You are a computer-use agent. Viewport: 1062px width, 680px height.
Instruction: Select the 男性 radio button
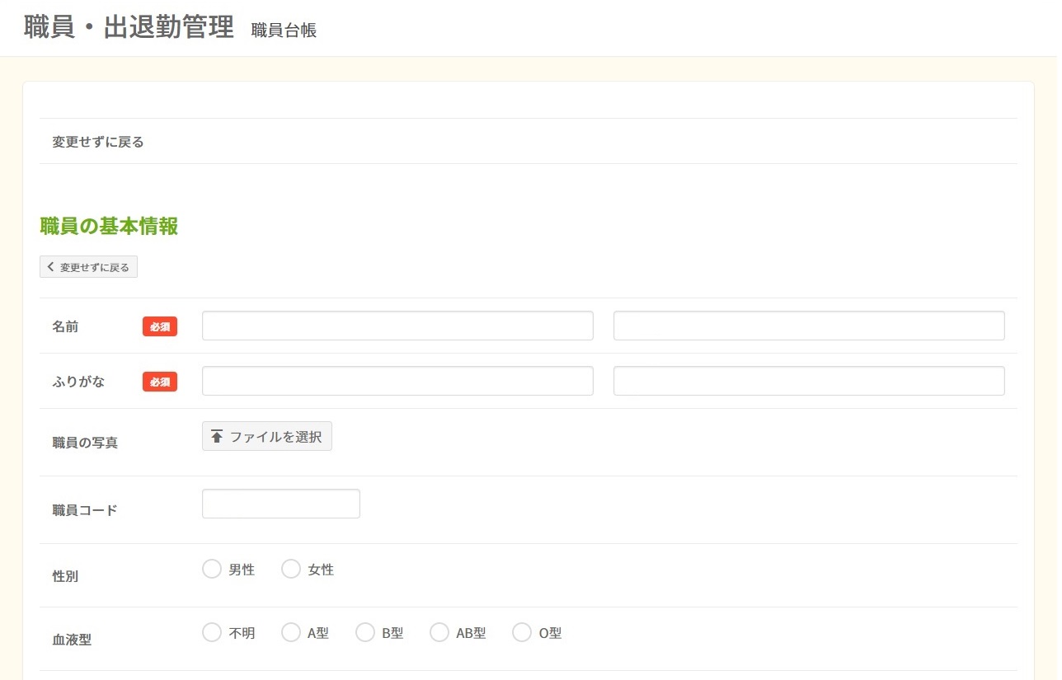(212, 570)
